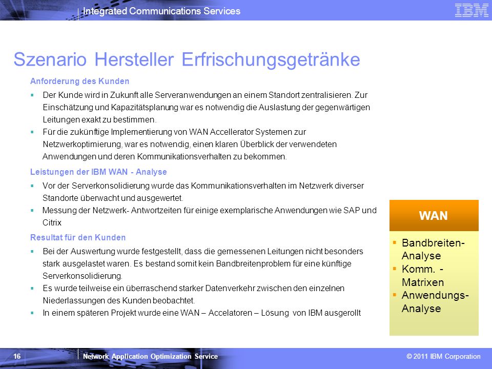492x369 pixels.
Task: Click the bullet starting 'Bei der Auswertung wurde festgestellt'
Action: [x=203, y=263]
